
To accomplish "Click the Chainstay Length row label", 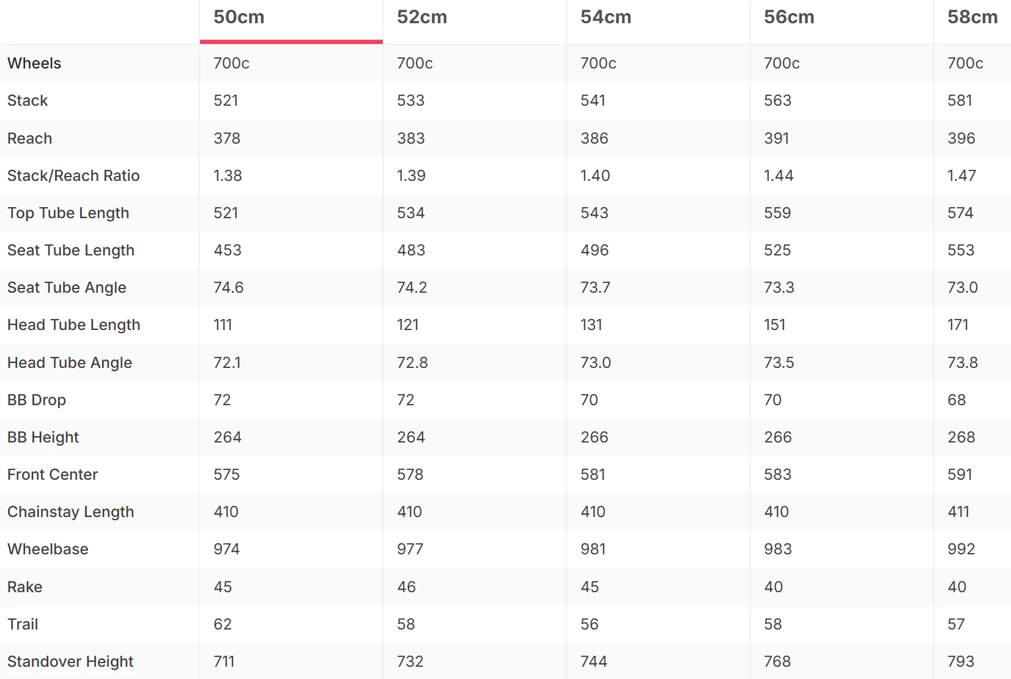I will tap(71, 512).
